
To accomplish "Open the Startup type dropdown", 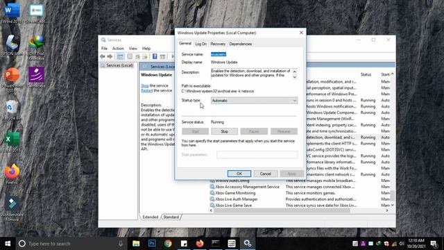I will pos(254,101).
